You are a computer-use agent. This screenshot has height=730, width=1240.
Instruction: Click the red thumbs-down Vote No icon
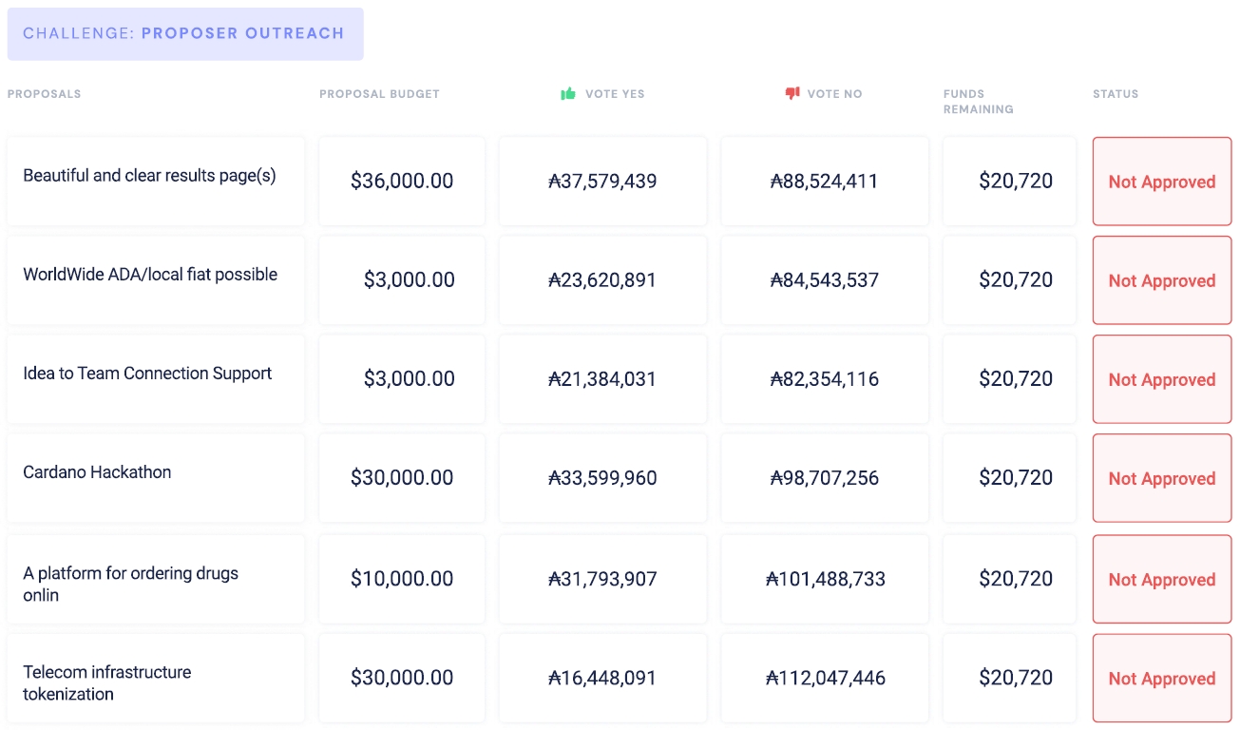click(792, 93)
